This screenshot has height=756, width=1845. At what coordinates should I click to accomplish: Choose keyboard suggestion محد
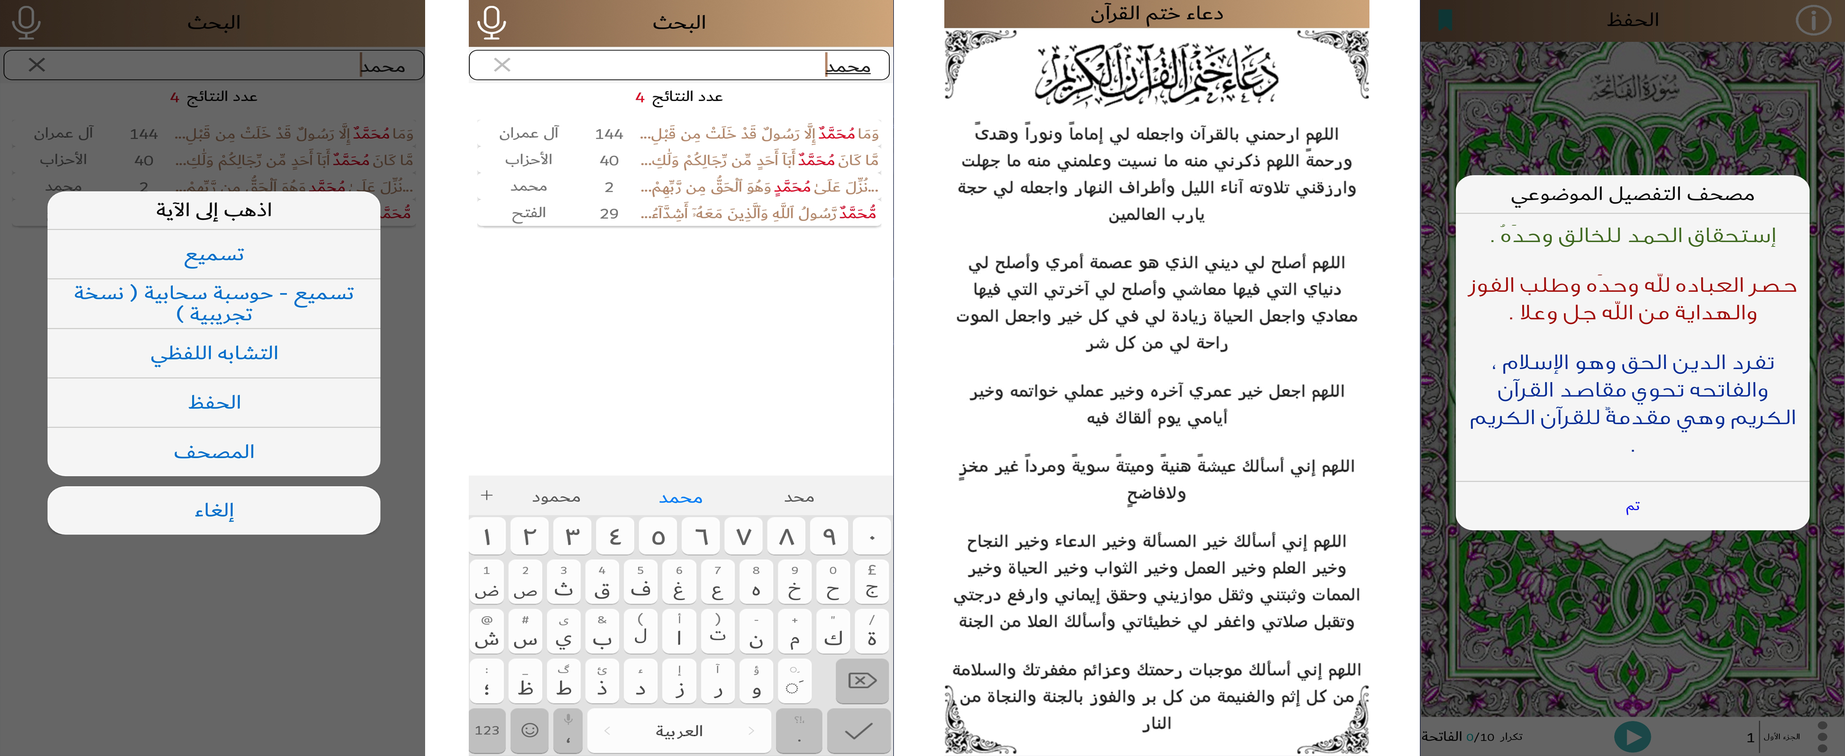(799, 497)
